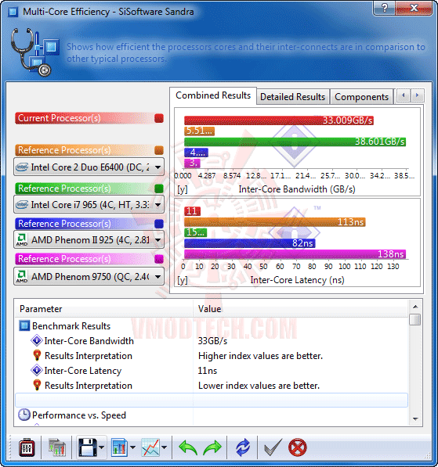Switch to the Detailed Results tab
This screenshot has width=438, height=467.
(292, 97)
